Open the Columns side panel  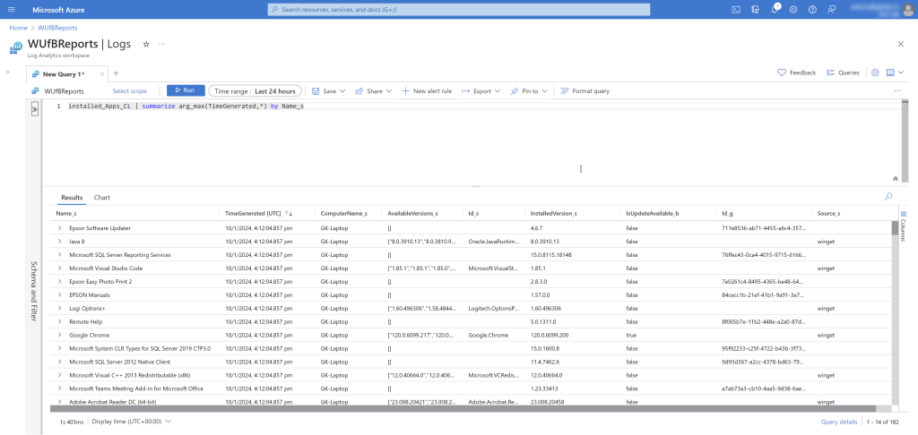click(x=904, y=226)
